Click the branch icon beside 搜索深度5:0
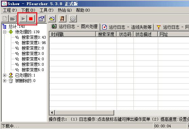 (x=17, y=64)
